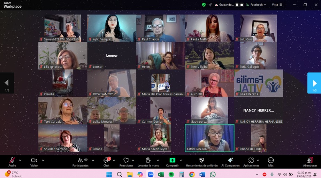321x178 pixels.
Task: Go to next page of participants
Action: (314, 83)
